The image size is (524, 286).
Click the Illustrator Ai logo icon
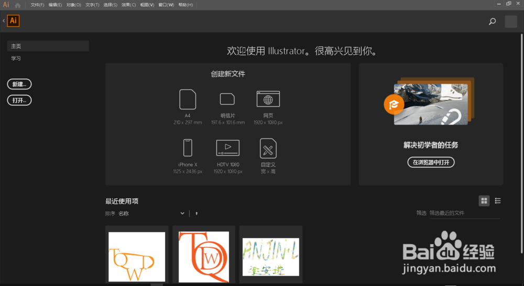(13, 21)
